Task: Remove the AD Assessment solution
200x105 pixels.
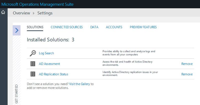Action: [x=187, y=64]
